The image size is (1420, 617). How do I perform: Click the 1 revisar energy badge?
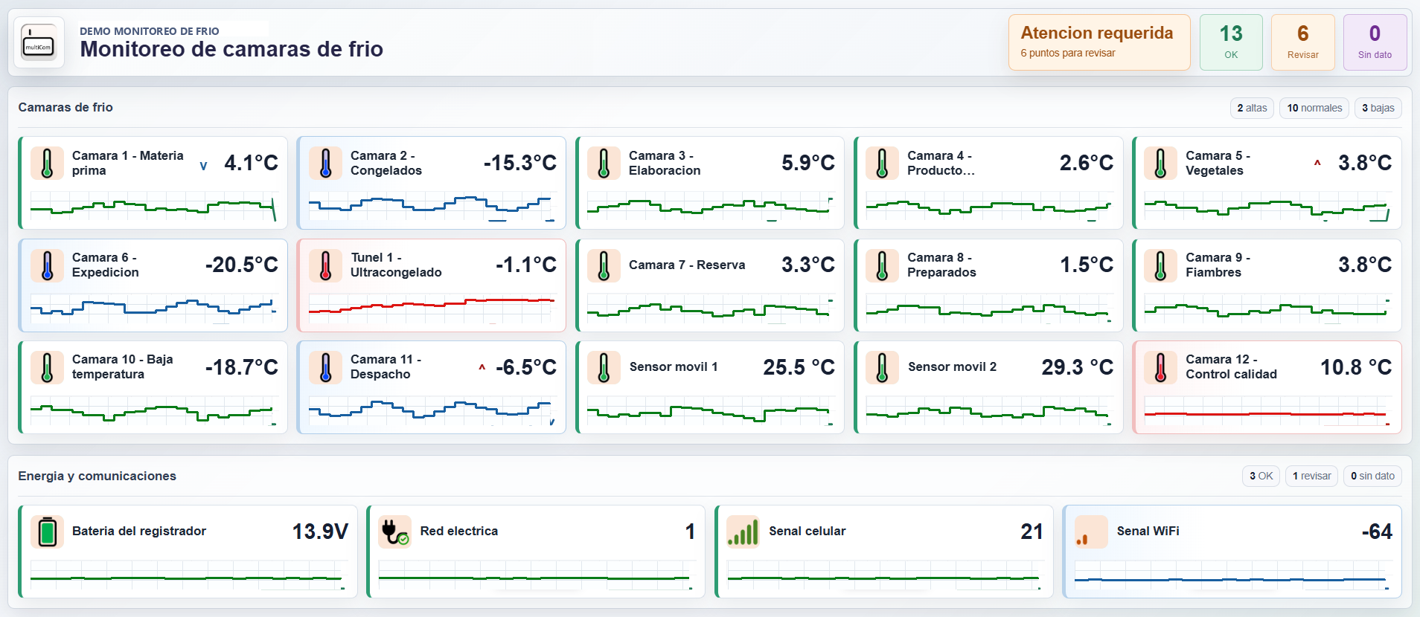1311,476
